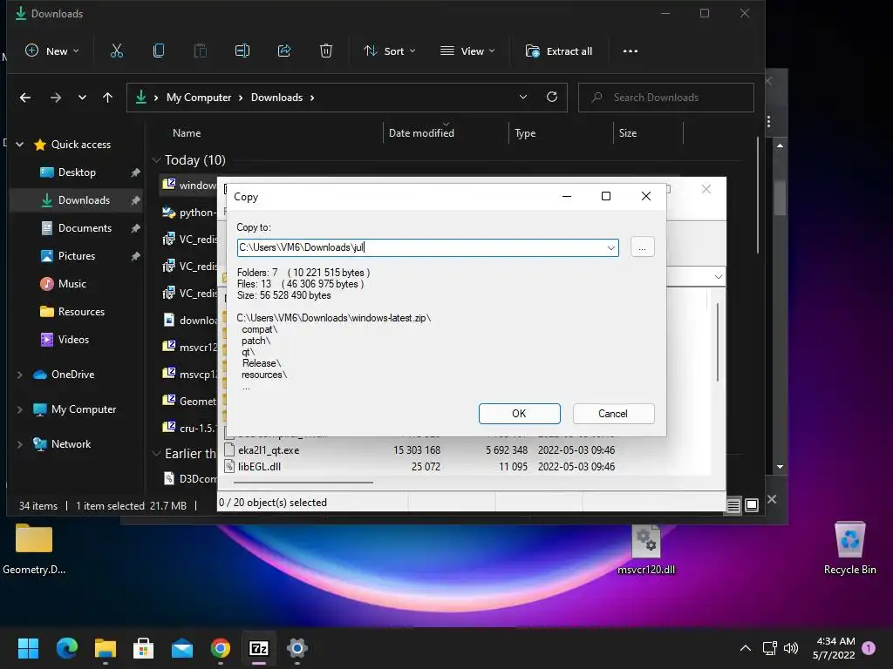Open Microsoft Store from the taskbar
This screenshot has width=893, height=669.
pyautogui.click(x=144, y=648)
